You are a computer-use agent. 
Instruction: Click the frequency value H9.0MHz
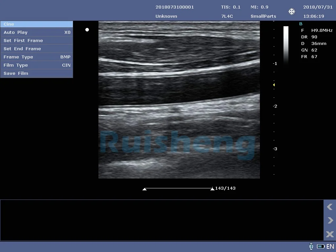[x=322, y=31]
